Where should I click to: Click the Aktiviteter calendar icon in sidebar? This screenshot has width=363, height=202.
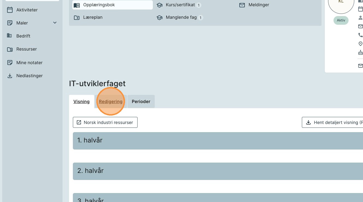click(10, 10)
